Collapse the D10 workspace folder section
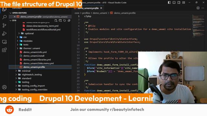The height and width of the screenshot is (116, 207). (x=11, y=21)
